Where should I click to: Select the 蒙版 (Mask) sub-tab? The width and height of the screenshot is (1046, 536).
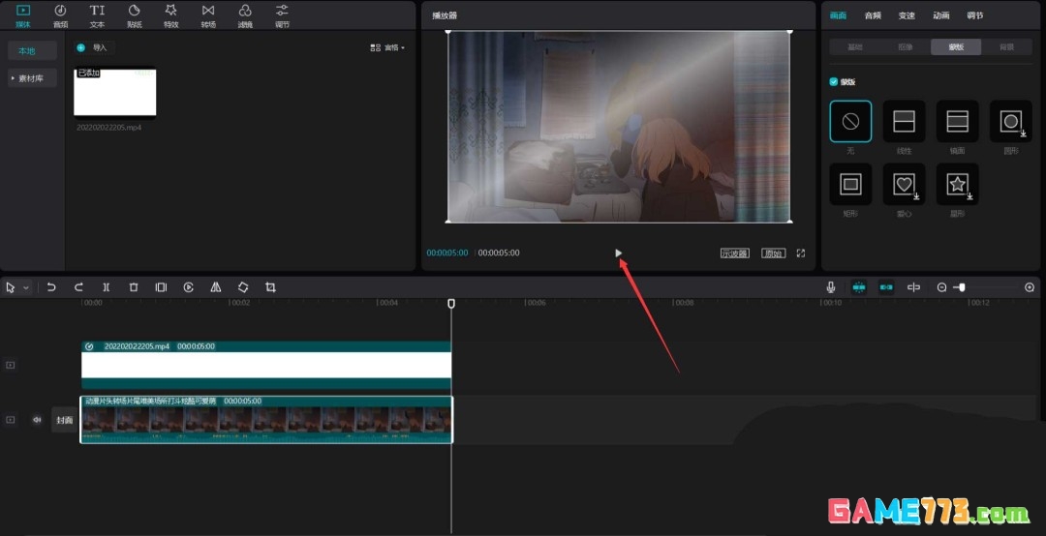[956, 46]
